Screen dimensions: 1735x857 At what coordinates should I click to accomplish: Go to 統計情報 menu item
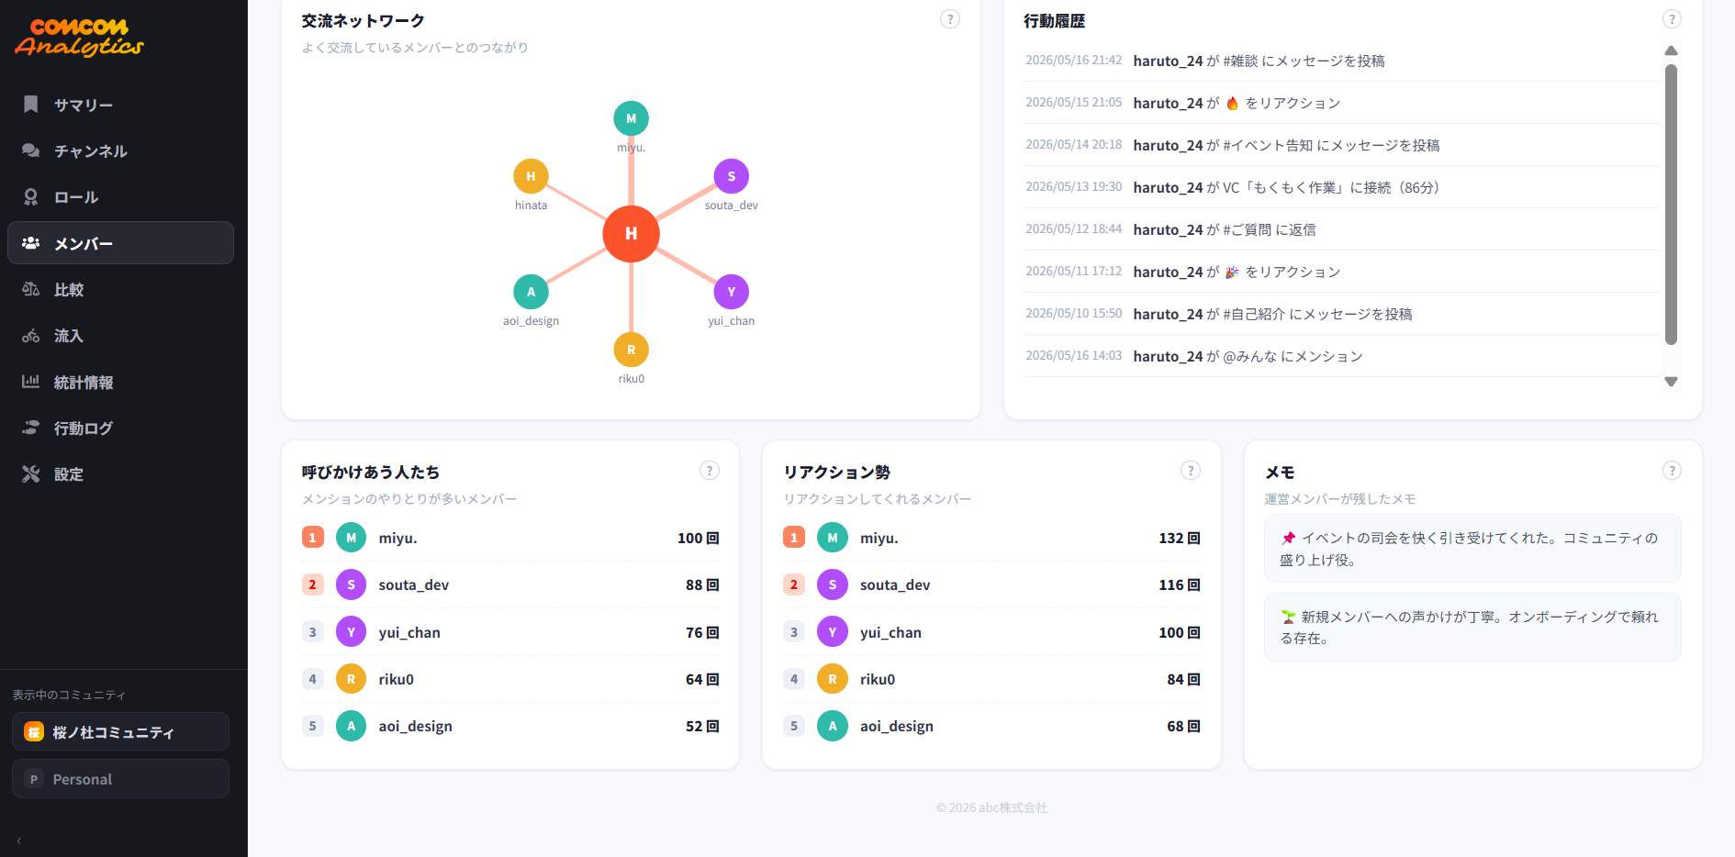pyautogui.click(x=120, y=382)
